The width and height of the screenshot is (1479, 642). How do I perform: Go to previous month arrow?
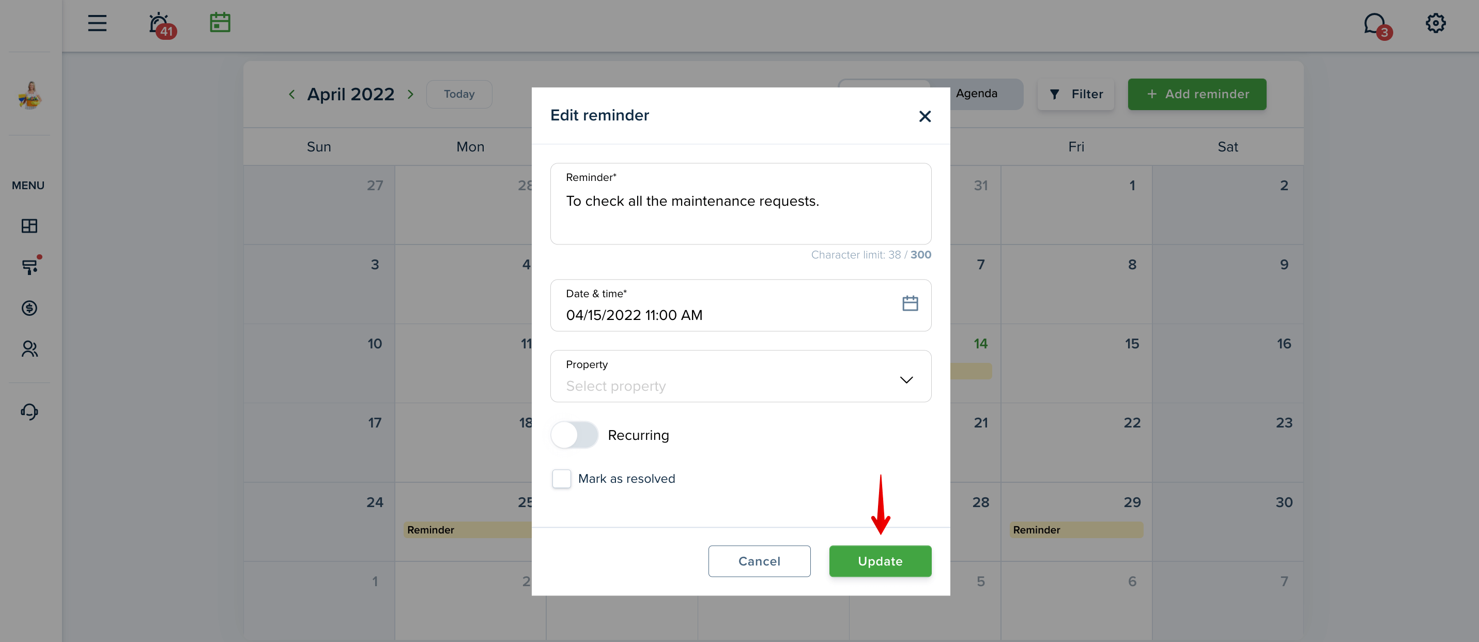(x=291, y=95)
